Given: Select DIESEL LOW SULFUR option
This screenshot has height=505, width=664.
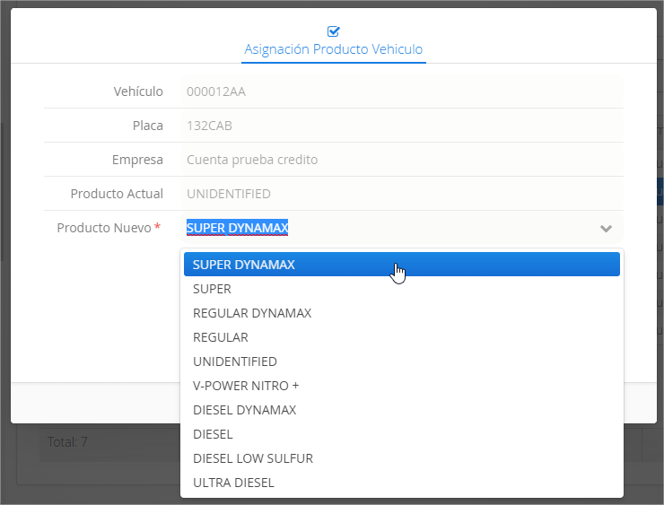Looking at the screenshot, I should pos(401,458).
